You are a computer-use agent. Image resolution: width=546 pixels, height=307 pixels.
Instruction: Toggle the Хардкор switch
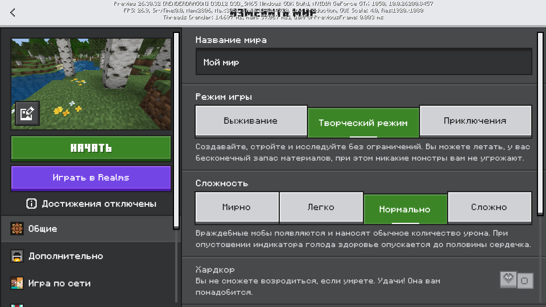(x=516, y=280)
